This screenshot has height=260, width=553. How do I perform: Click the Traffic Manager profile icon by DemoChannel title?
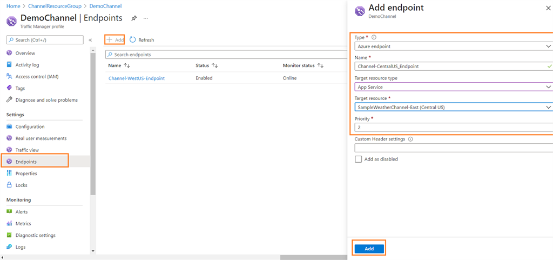12,21
